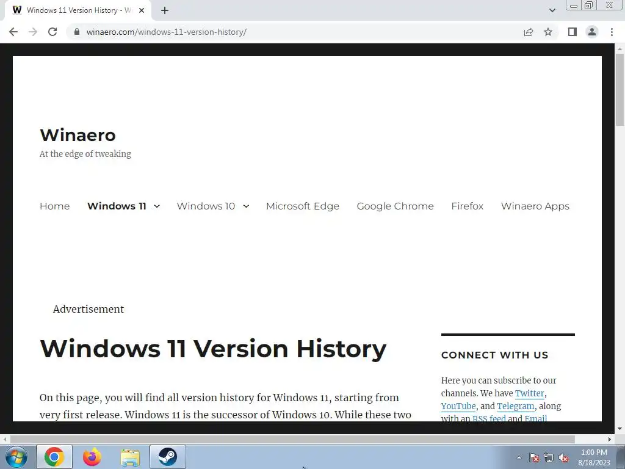Open the Firefox menu item
This screenshot has height=469, width=625.
(467, 206)
